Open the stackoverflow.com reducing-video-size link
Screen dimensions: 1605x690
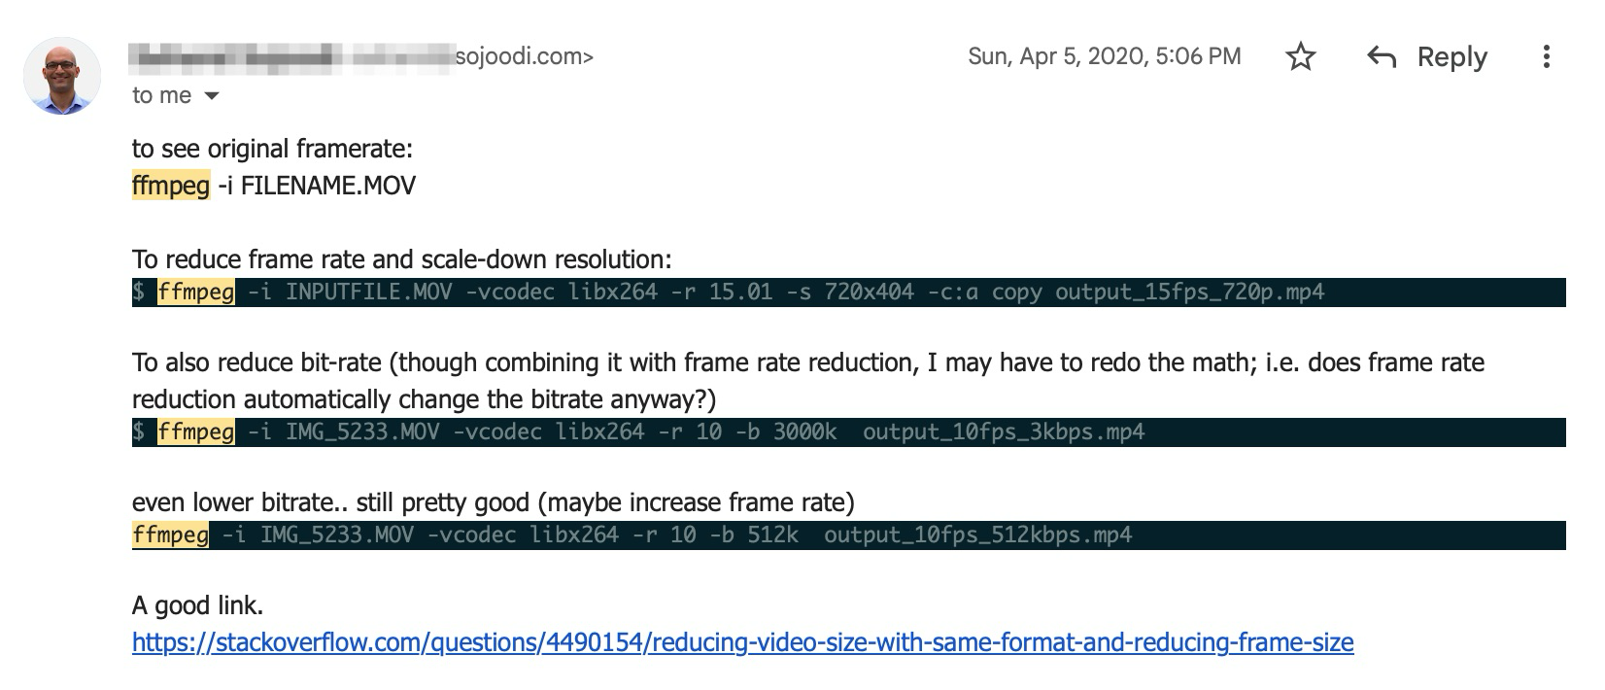tap(745, 642)
